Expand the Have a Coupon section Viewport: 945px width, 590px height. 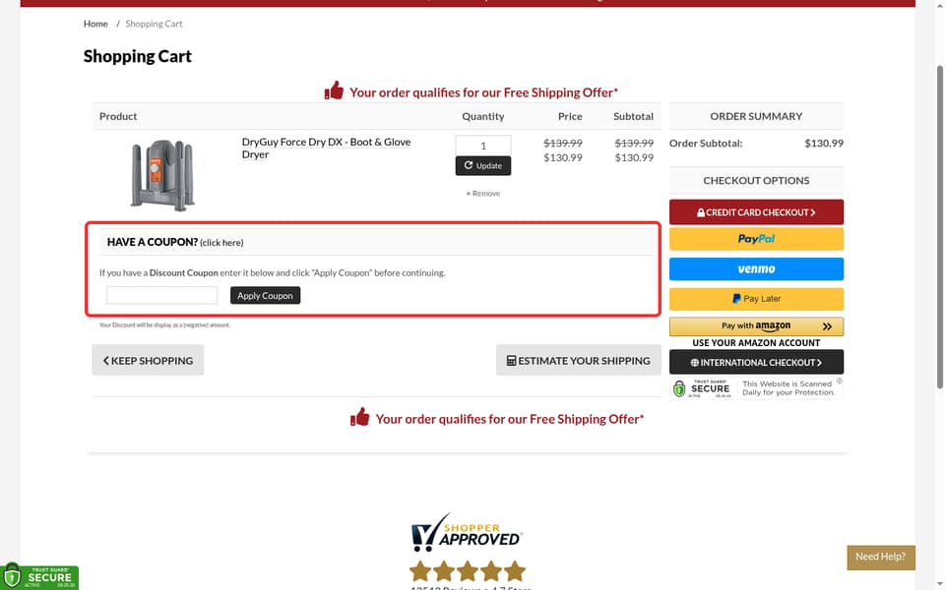point(175,242)
